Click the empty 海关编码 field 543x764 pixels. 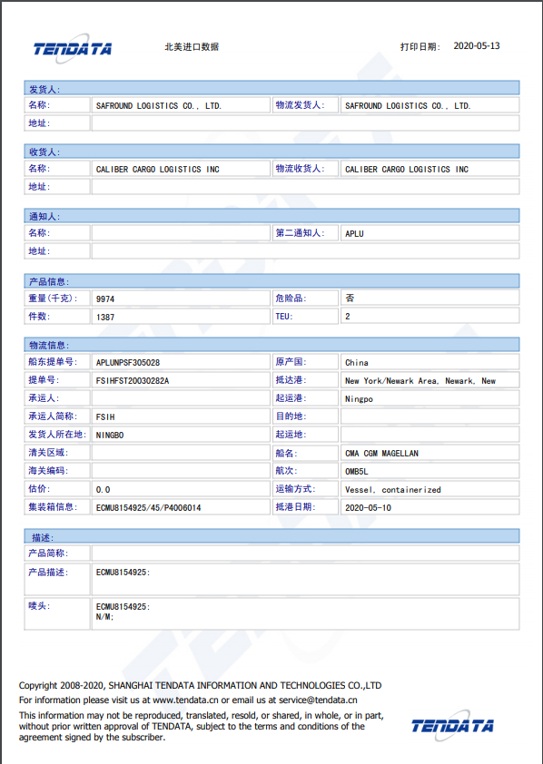[181, 471]
